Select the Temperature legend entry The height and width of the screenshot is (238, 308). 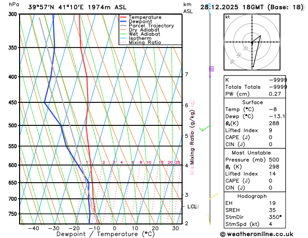coord(145,17)
